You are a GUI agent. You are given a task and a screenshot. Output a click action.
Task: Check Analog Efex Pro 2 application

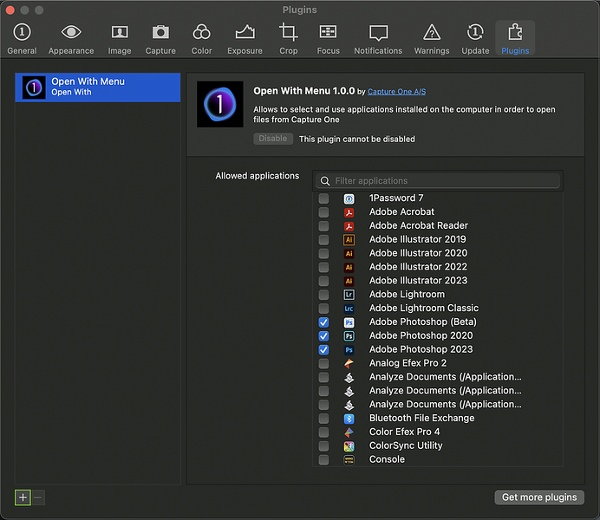coord(323,364)
